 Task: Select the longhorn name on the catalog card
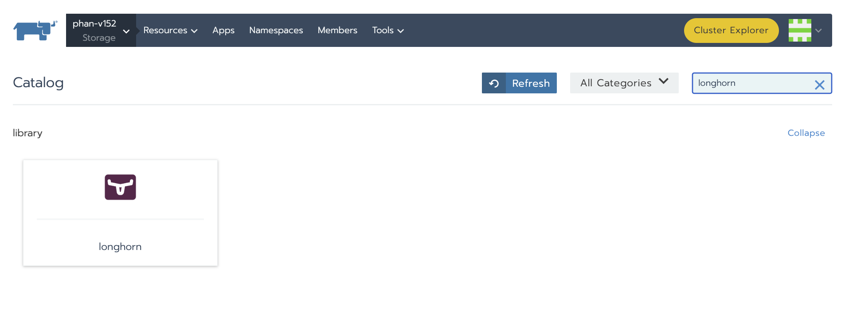pyautogui.click(x=120, y=247)
